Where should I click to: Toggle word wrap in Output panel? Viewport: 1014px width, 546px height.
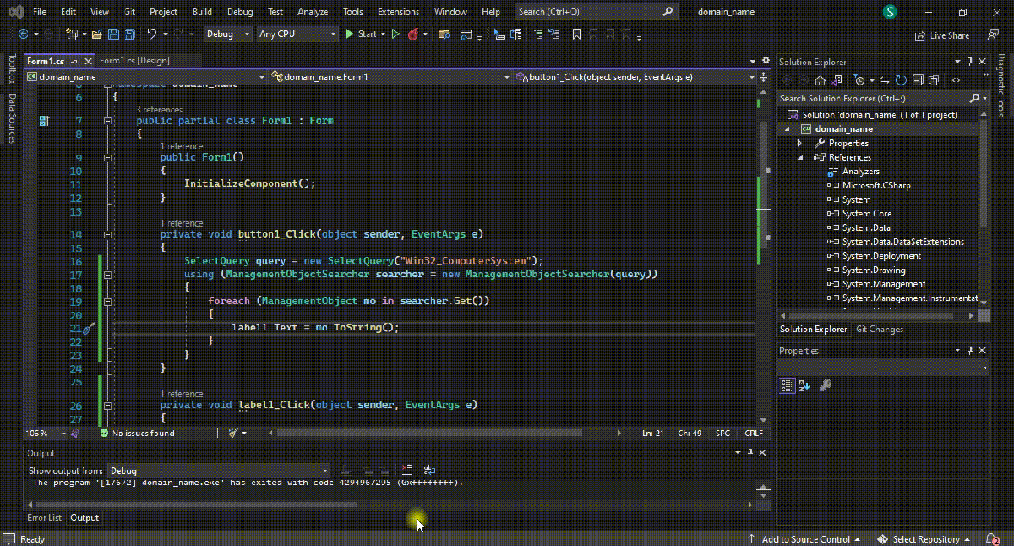tap(428, 471)
